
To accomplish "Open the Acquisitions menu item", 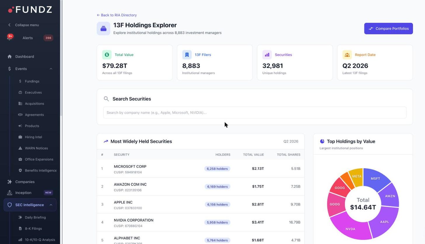I will pyautogui.click(x=34, y=104).
